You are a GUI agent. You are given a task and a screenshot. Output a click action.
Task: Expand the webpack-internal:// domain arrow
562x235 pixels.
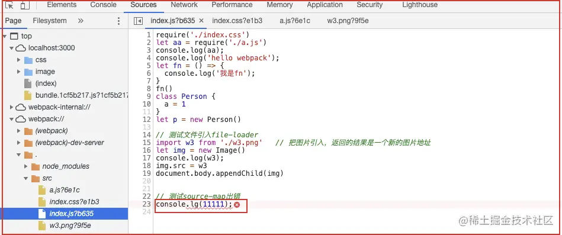coord(11,107)
